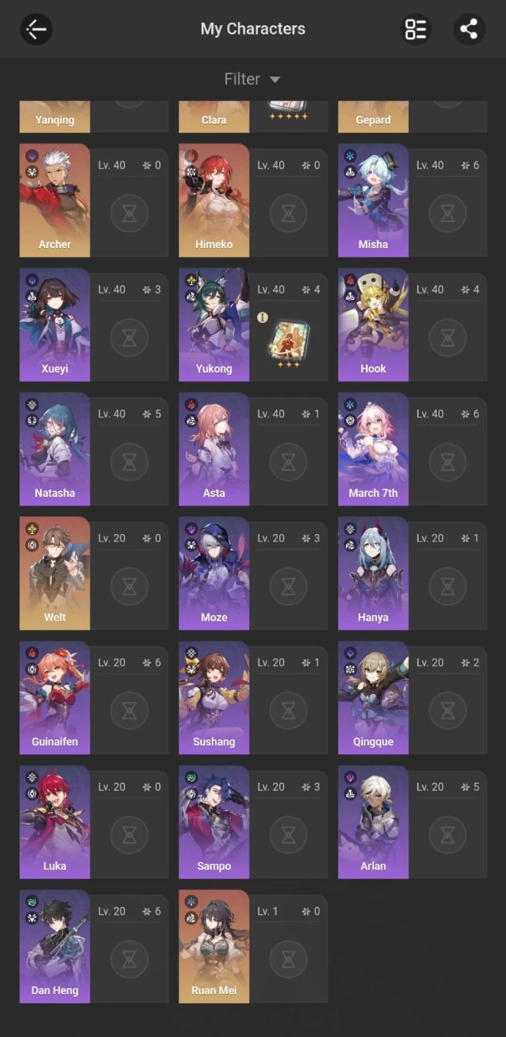Image resolution: width=506 pixels, height=1037 pixels.
Task: Tap the back arrow icon
Action: [x=36, y=30]
